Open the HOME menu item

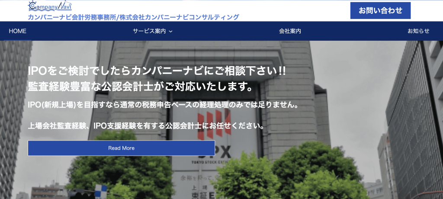coord(17,31)
